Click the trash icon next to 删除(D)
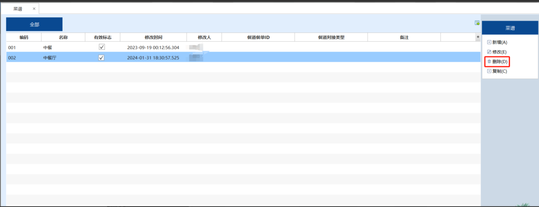The image size is (539, 207). 489,61
